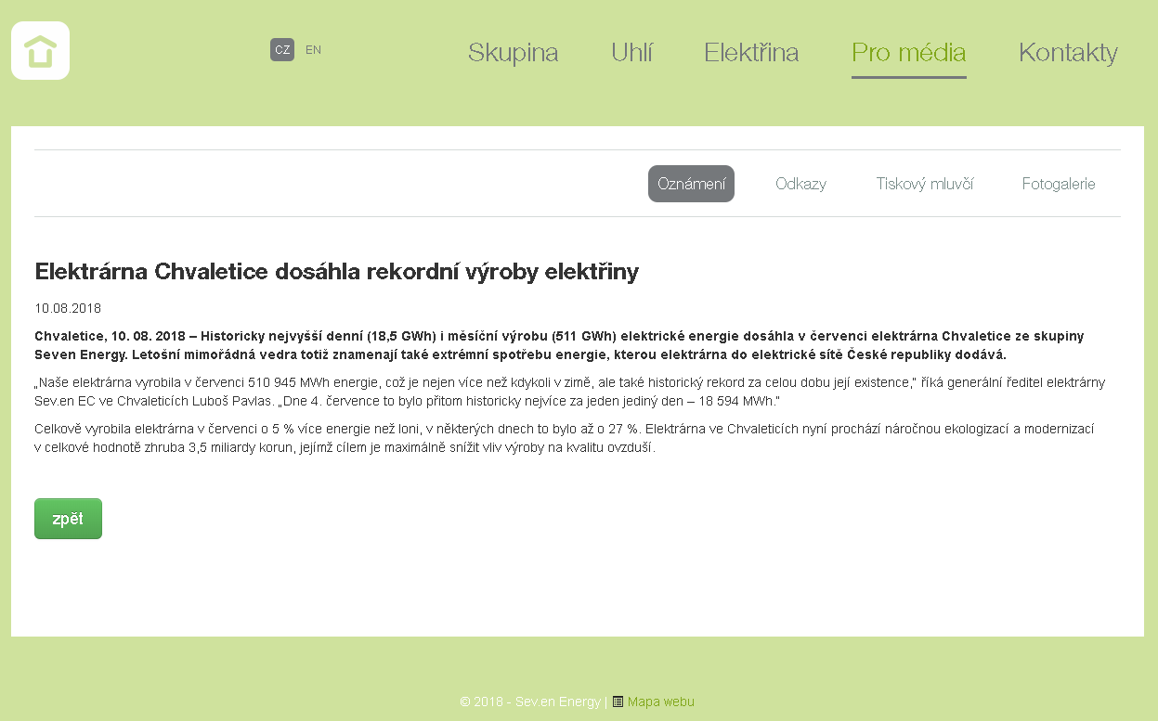Select the Pro média menu item
Viewport: 1158px width, 721px height.
(908, 53)
